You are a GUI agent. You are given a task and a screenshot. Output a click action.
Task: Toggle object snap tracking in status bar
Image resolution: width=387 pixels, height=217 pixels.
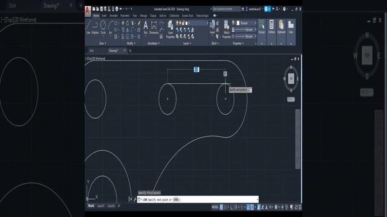pos(249,207)
